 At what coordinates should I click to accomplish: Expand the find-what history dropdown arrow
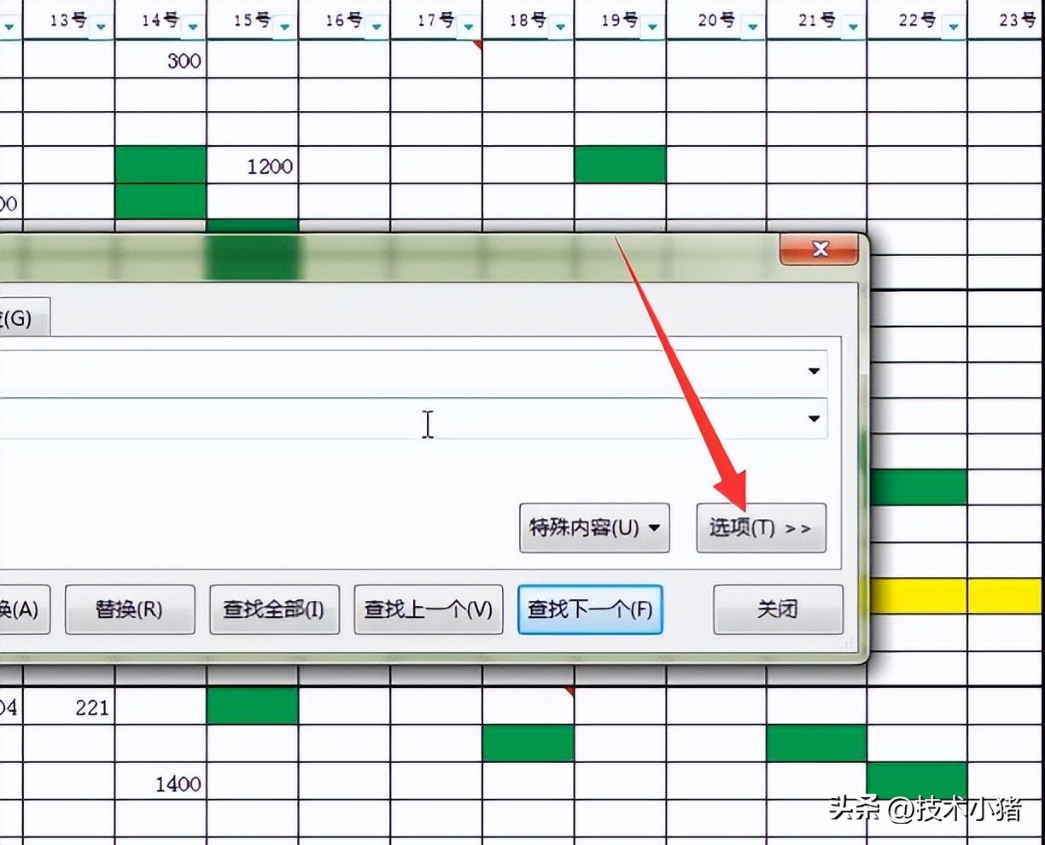(x=812, y=371)
